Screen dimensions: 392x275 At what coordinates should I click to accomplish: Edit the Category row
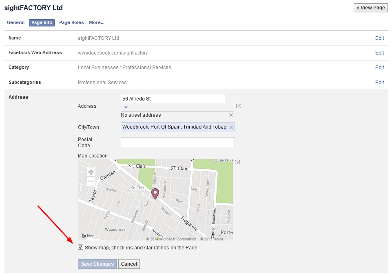click(x=379, y=68)
